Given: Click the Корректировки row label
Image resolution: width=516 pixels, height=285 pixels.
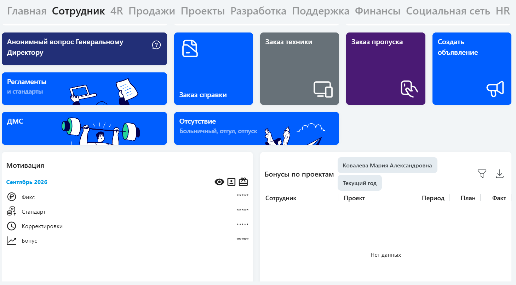Looking at the screenshot, I should [42, 226].
